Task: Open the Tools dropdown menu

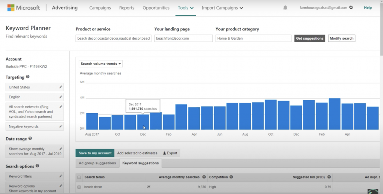Action: (185, 8)
